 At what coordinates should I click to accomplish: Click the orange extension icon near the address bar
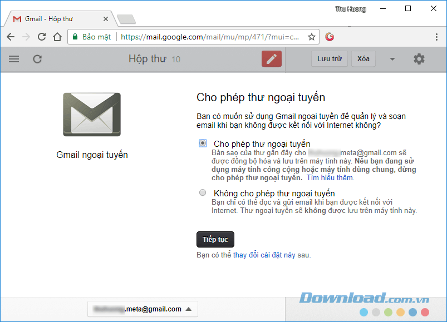pos(330,37)
